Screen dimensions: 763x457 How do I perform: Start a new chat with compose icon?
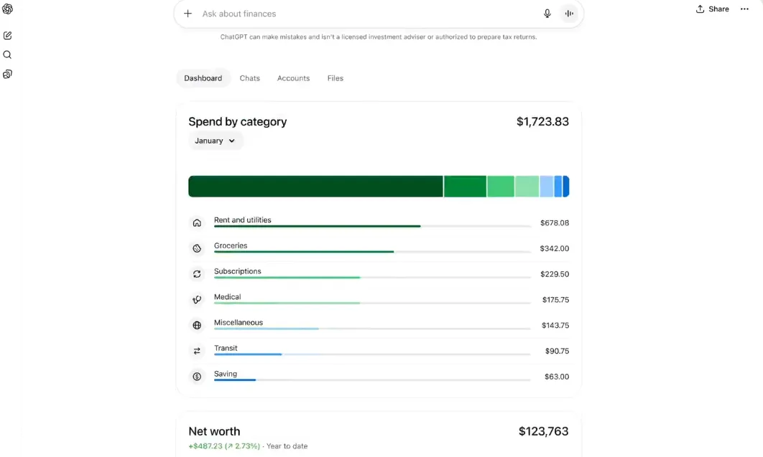coord(7,35)
